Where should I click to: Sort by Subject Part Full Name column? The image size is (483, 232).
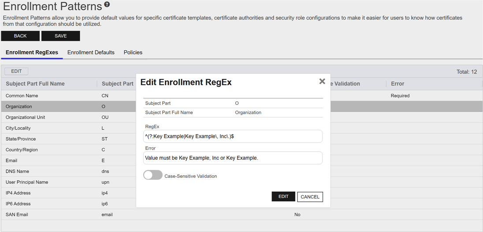(x=35, y=84)
